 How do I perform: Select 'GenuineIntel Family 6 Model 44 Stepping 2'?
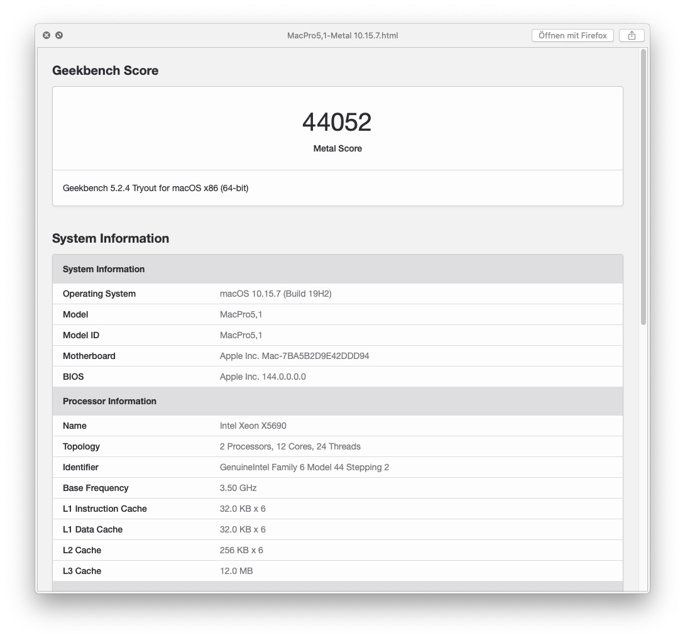pos(305,467)
